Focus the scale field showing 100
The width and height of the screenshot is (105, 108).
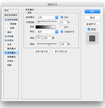tap(64, 44)
